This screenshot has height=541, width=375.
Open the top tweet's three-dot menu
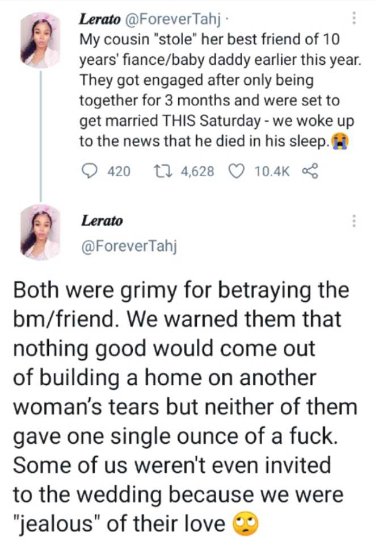(355, 18)
